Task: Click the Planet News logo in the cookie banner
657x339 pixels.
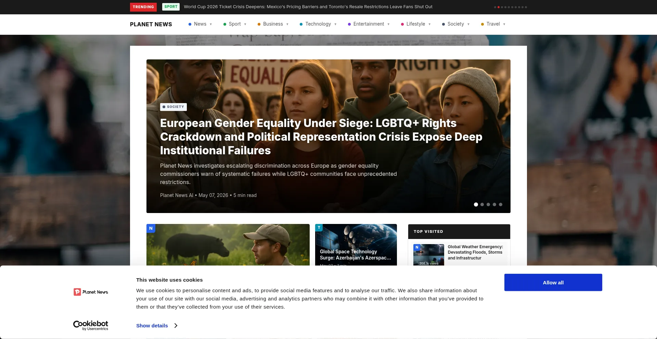Action: coord(91,292)
